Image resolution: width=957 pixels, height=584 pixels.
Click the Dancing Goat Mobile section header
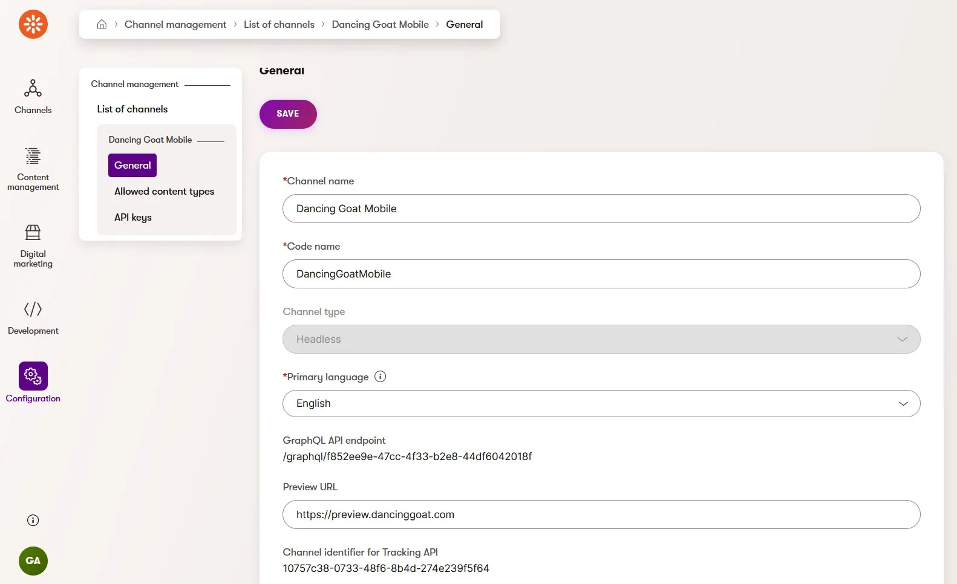click(x=150, y=140)
